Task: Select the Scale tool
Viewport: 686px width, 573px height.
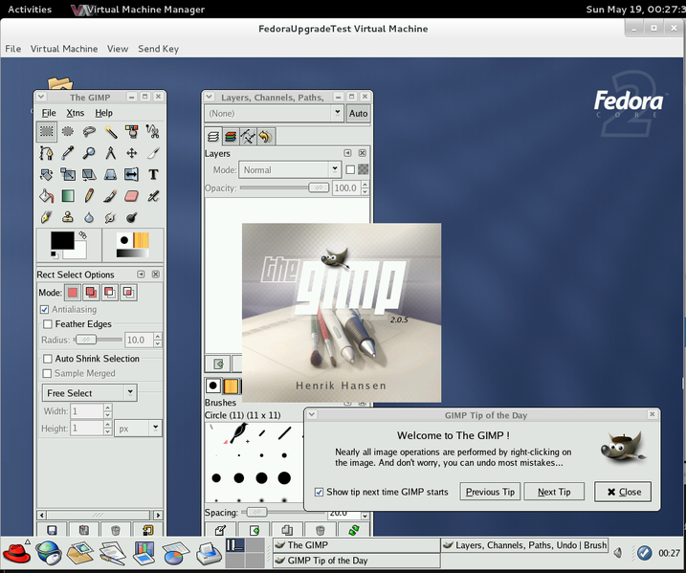Action: tap(68, 174)
